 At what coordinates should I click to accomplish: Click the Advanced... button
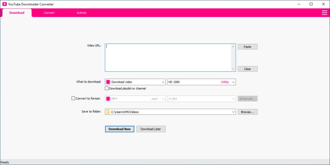click(247, 99)
